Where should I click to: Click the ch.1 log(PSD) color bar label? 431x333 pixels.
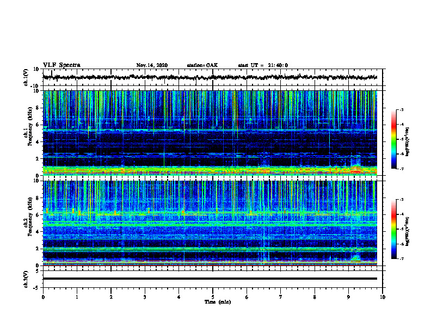[408, 141]
